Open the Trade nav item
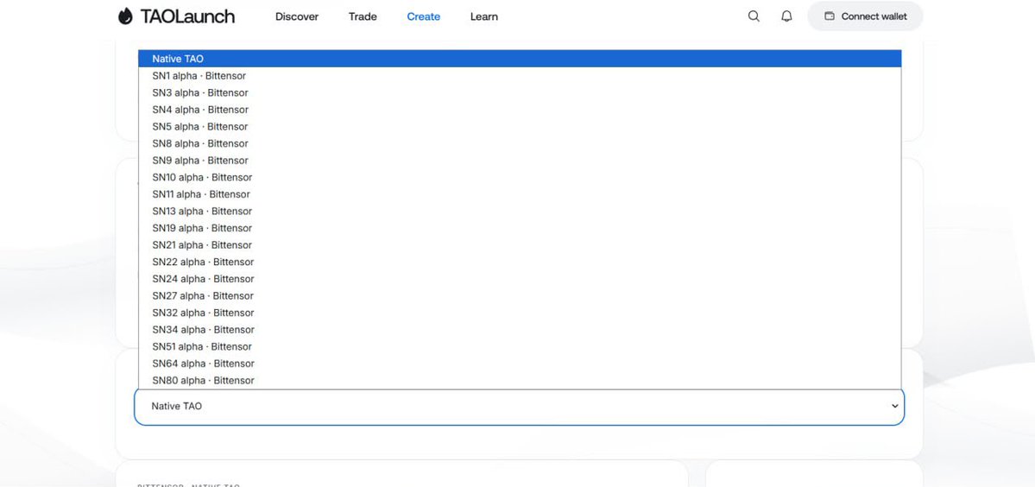1035x487 pixels. point(363,16)
